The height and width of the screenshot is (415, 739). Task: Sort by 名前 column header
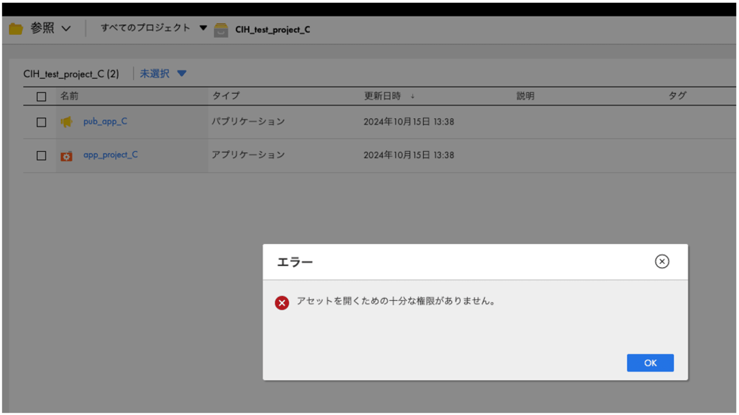pyautogui.click(x=69, y=96)
